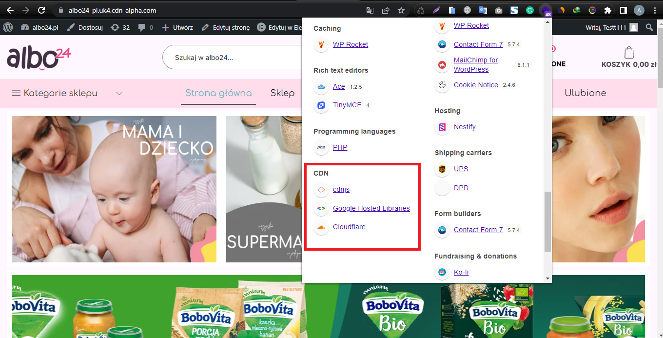The height and width of the screenshot is (338, 663).
Task: Open the Google Translate page icon in the address bar
Action: tap(370, 10)
